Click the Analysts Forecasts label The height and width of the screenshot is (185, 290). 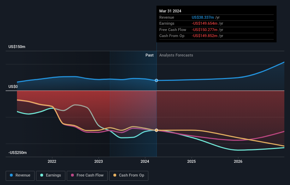[176, 55]
